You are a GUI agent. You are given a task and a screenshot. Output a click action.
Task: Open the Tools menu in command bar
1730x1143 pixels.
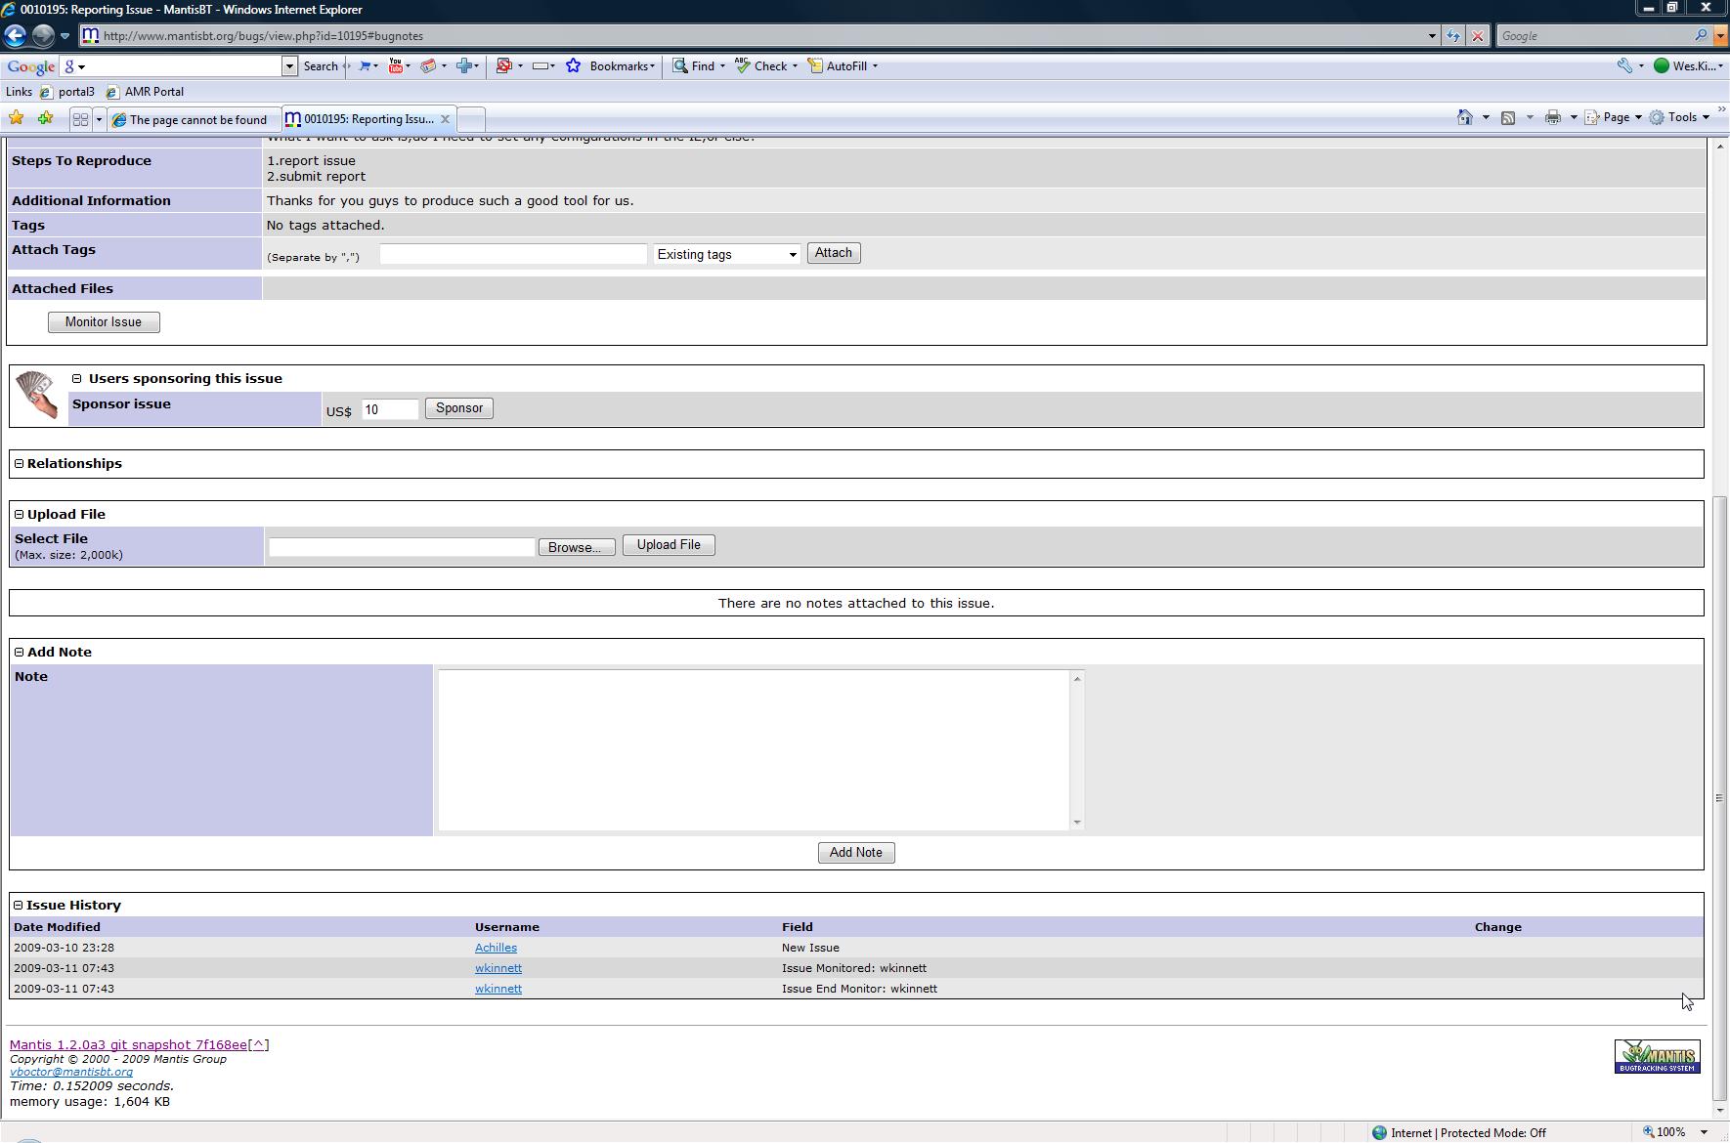click(1681, 117)
